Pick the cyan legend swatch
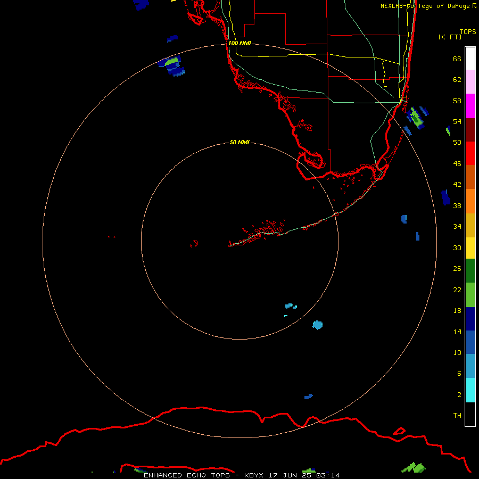 pyautogui.click(x=470, y=390)
